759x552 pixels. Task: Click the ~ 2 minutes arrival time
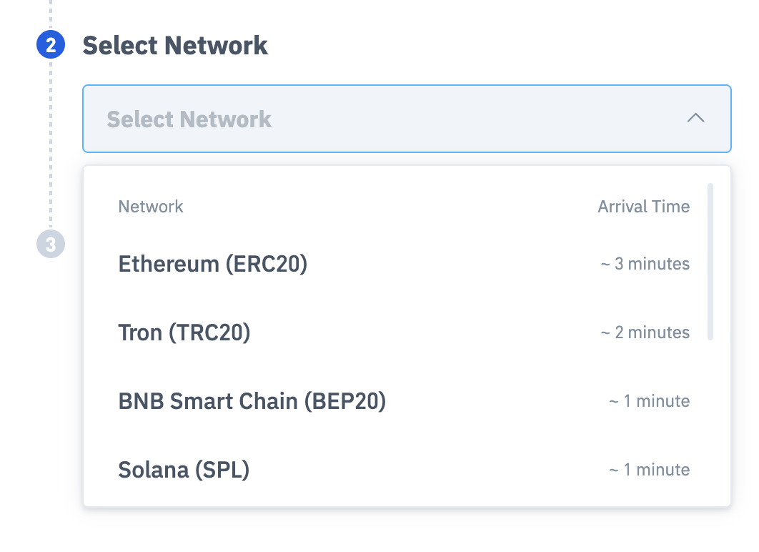[x=645, y=332]
